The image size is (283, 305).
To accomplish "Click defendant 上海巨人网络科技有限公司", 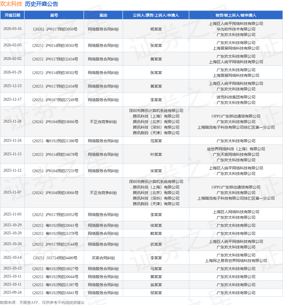I will coord(236,212).
